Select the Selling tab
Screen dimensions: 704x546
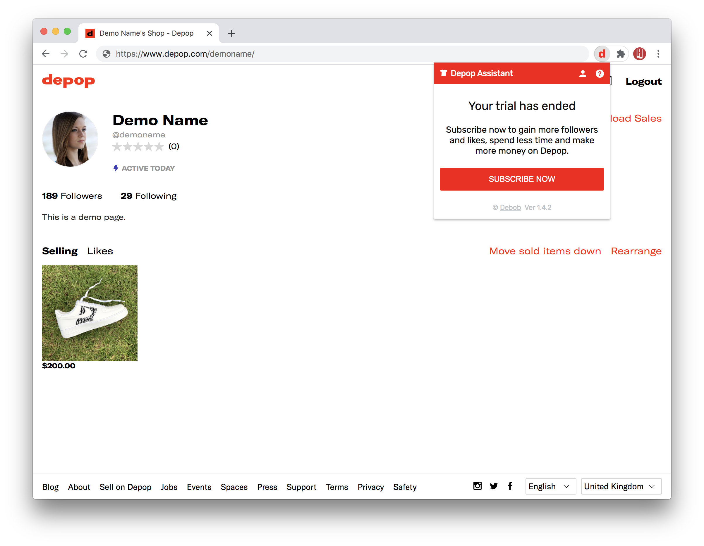pyautogui.click(x=60, y=251)
